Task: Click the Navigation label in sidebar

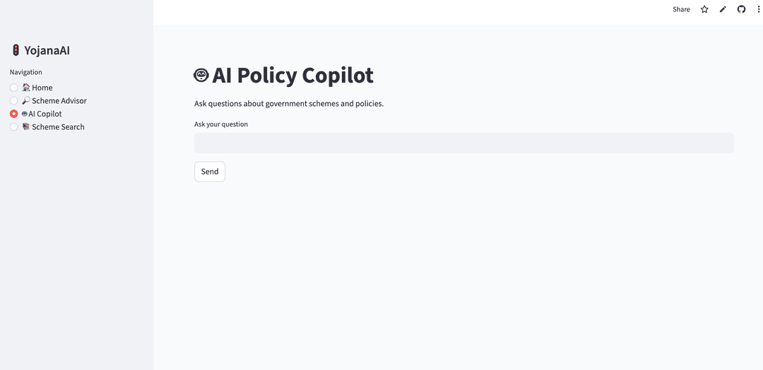Action: [26, 72]
